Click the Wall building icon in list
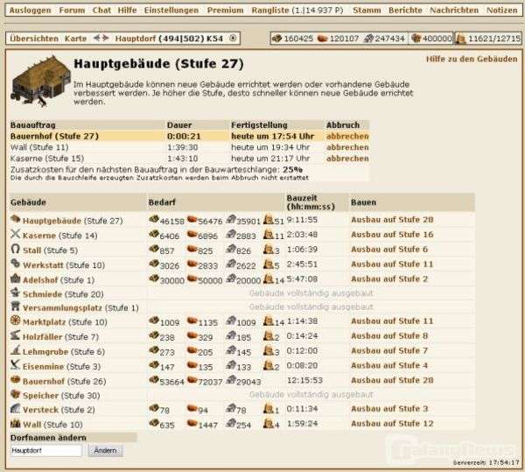The height and width of the screenshot is (472, 525). (15, 424)
